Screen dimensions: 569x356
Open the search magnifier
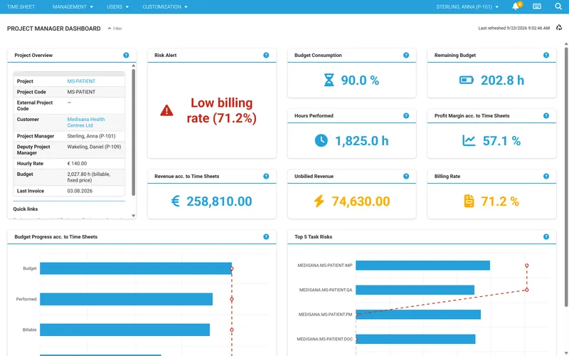click(x=558, y=6)
